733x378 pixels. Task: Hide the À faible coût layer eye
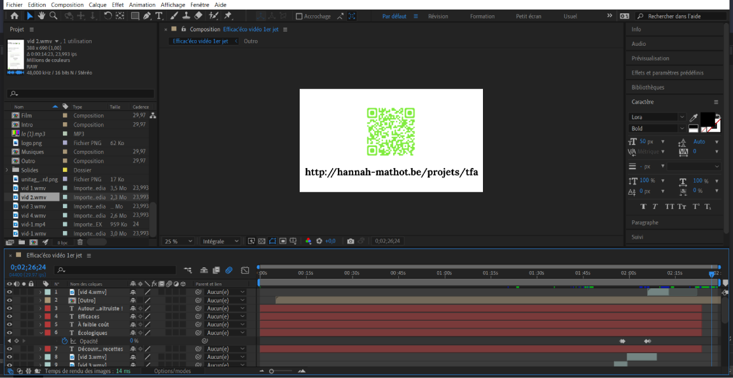point(9,325)
